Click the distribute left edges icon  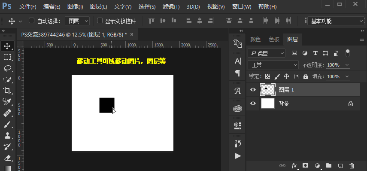pyautogui.click(x=266, y=21)
